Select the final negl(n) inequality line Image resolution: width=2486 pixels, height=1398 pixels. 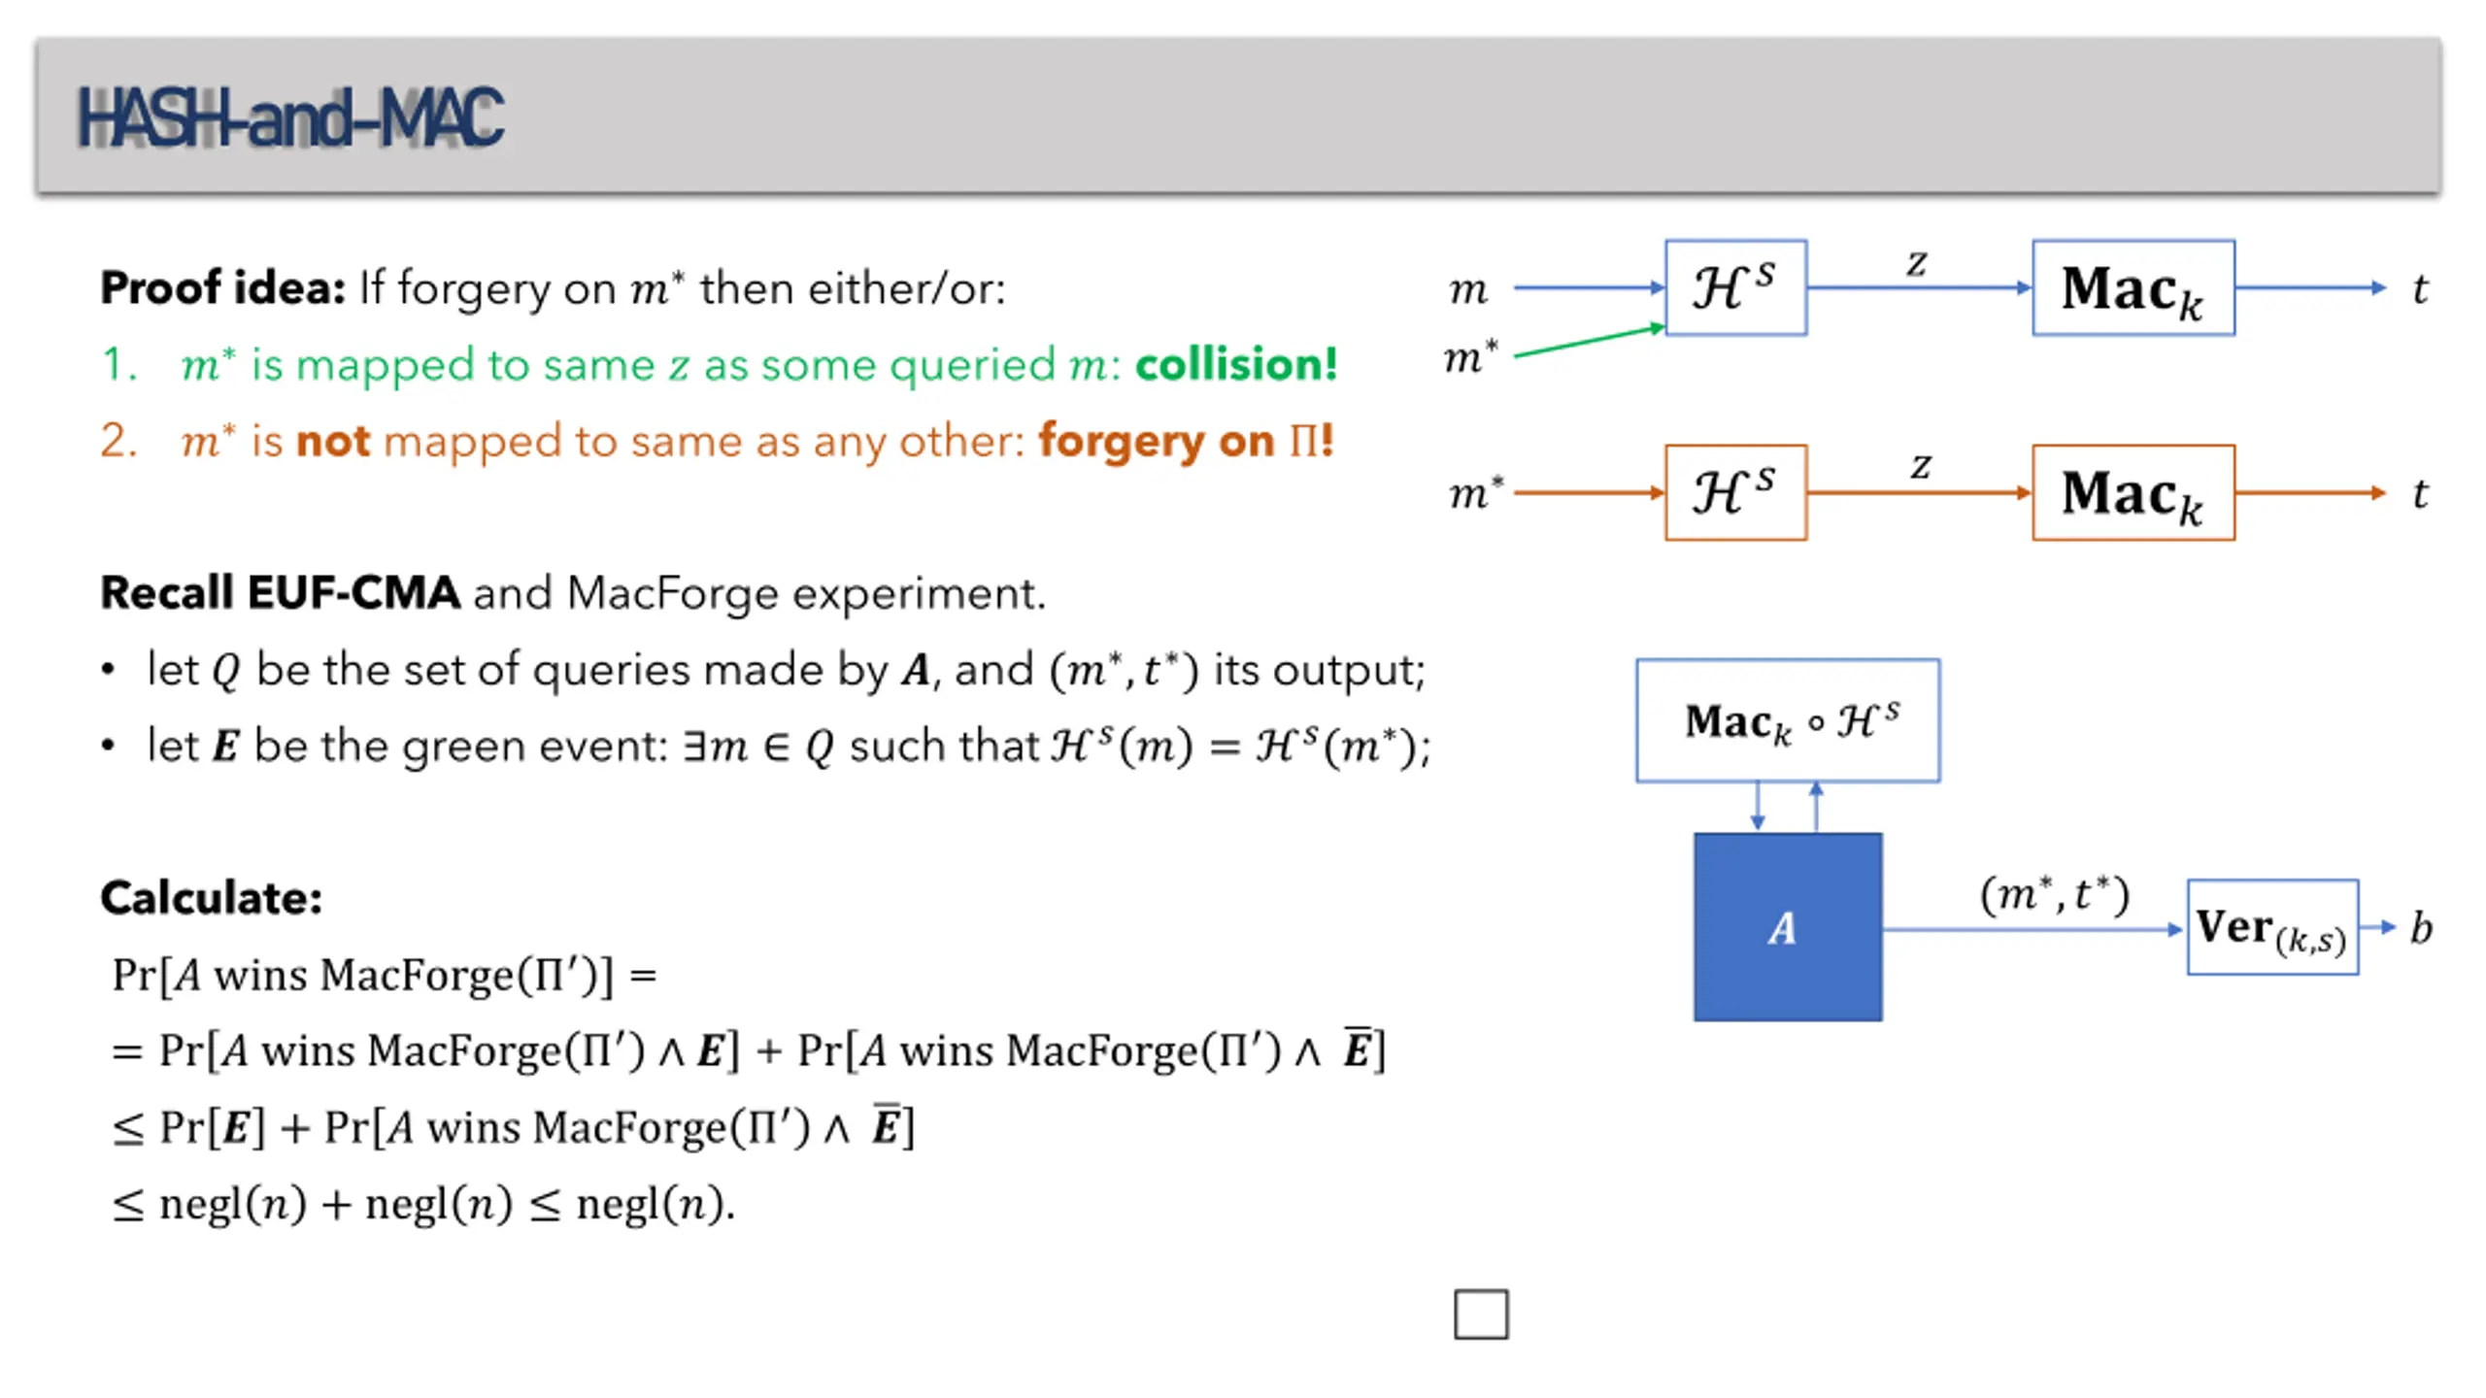(x=423, y=1204)
